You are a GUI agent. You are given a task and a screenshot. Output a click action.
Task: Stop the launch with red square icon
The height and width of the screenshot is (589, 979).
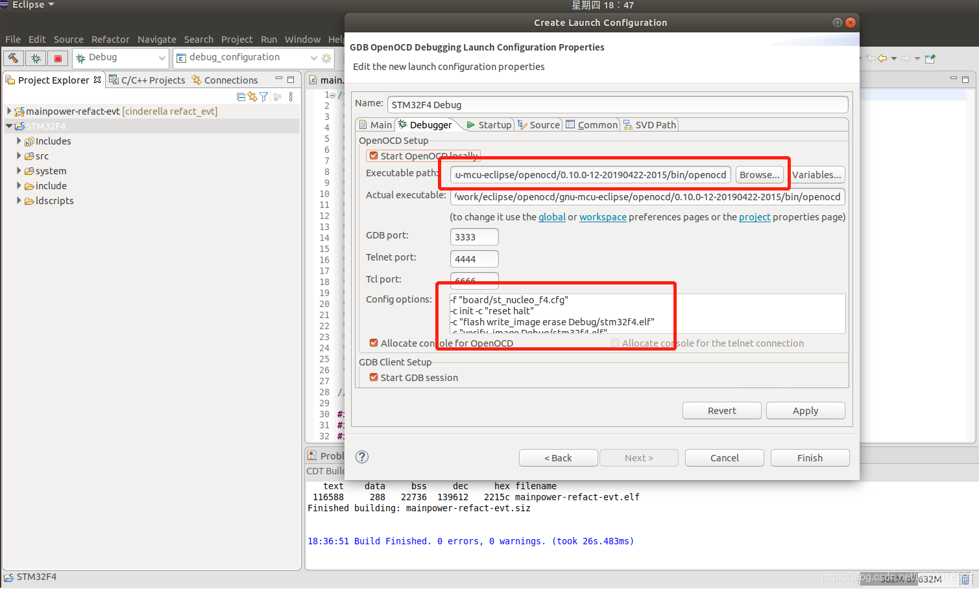[x=58, y=58]
